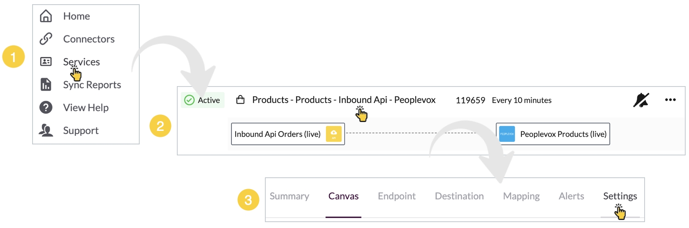The height and width of the screenshot is (228, 689).
Task: Click the Home house icon
Action: click(46, 16)
